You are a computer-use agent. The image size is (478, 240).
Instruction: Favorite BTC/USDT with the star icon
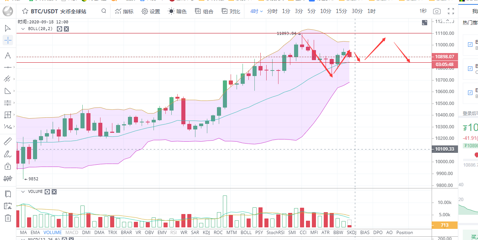(25, 11)
